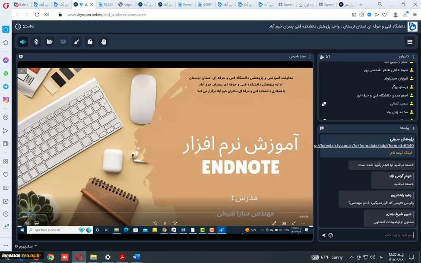The height and width of the screenshot is (263, 421).
Task: Open Instagram in Opera sidebar
Action: [6, 100]
